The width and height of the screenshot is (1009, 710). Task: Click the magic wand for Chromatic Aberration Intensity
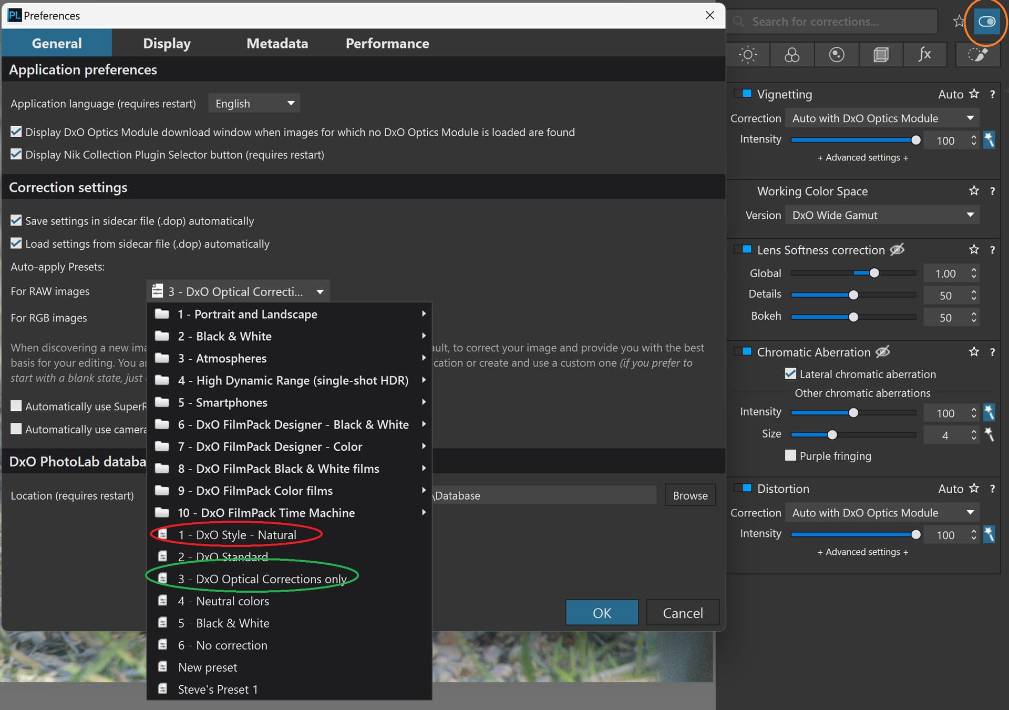pyautogui.click(x=989, y=412)
